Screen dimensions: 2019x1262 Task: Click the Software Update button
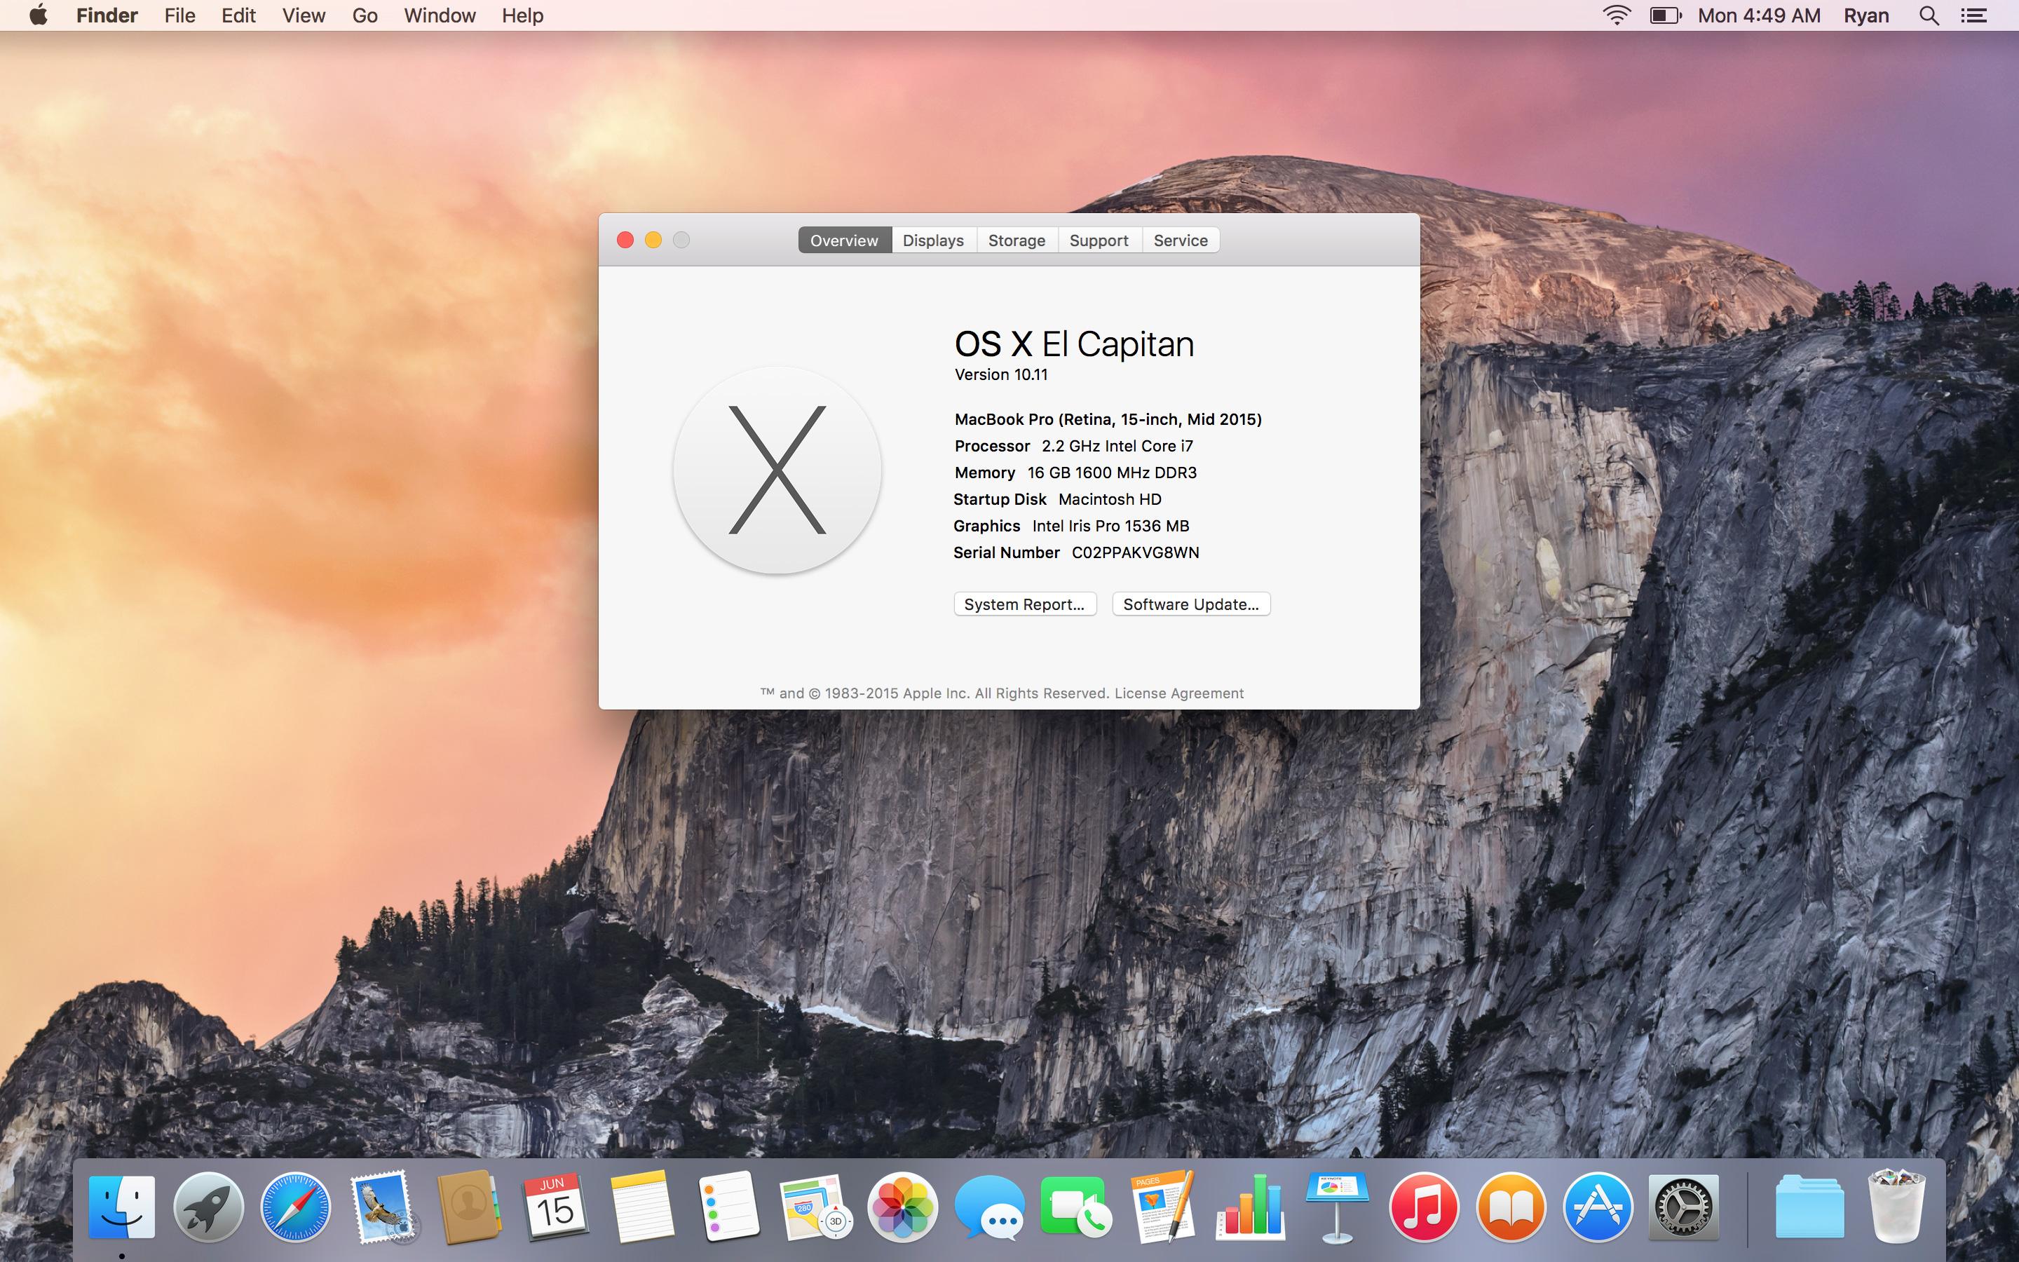click(x=1192, y=604)
